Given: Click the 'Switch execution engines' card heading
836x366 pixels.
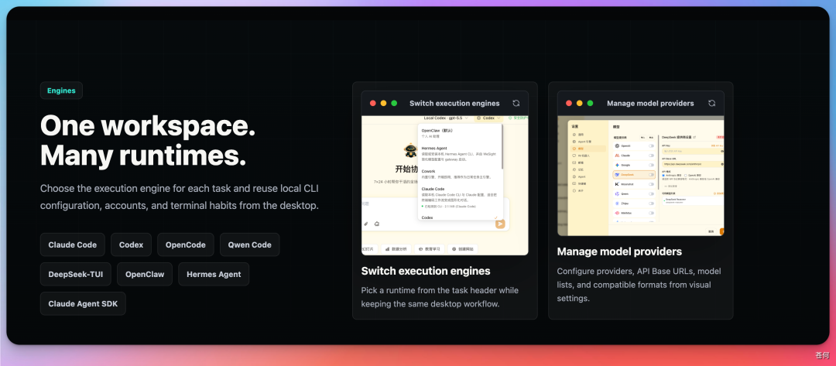Looking at the screenshot, I should [x=426, y=271].
